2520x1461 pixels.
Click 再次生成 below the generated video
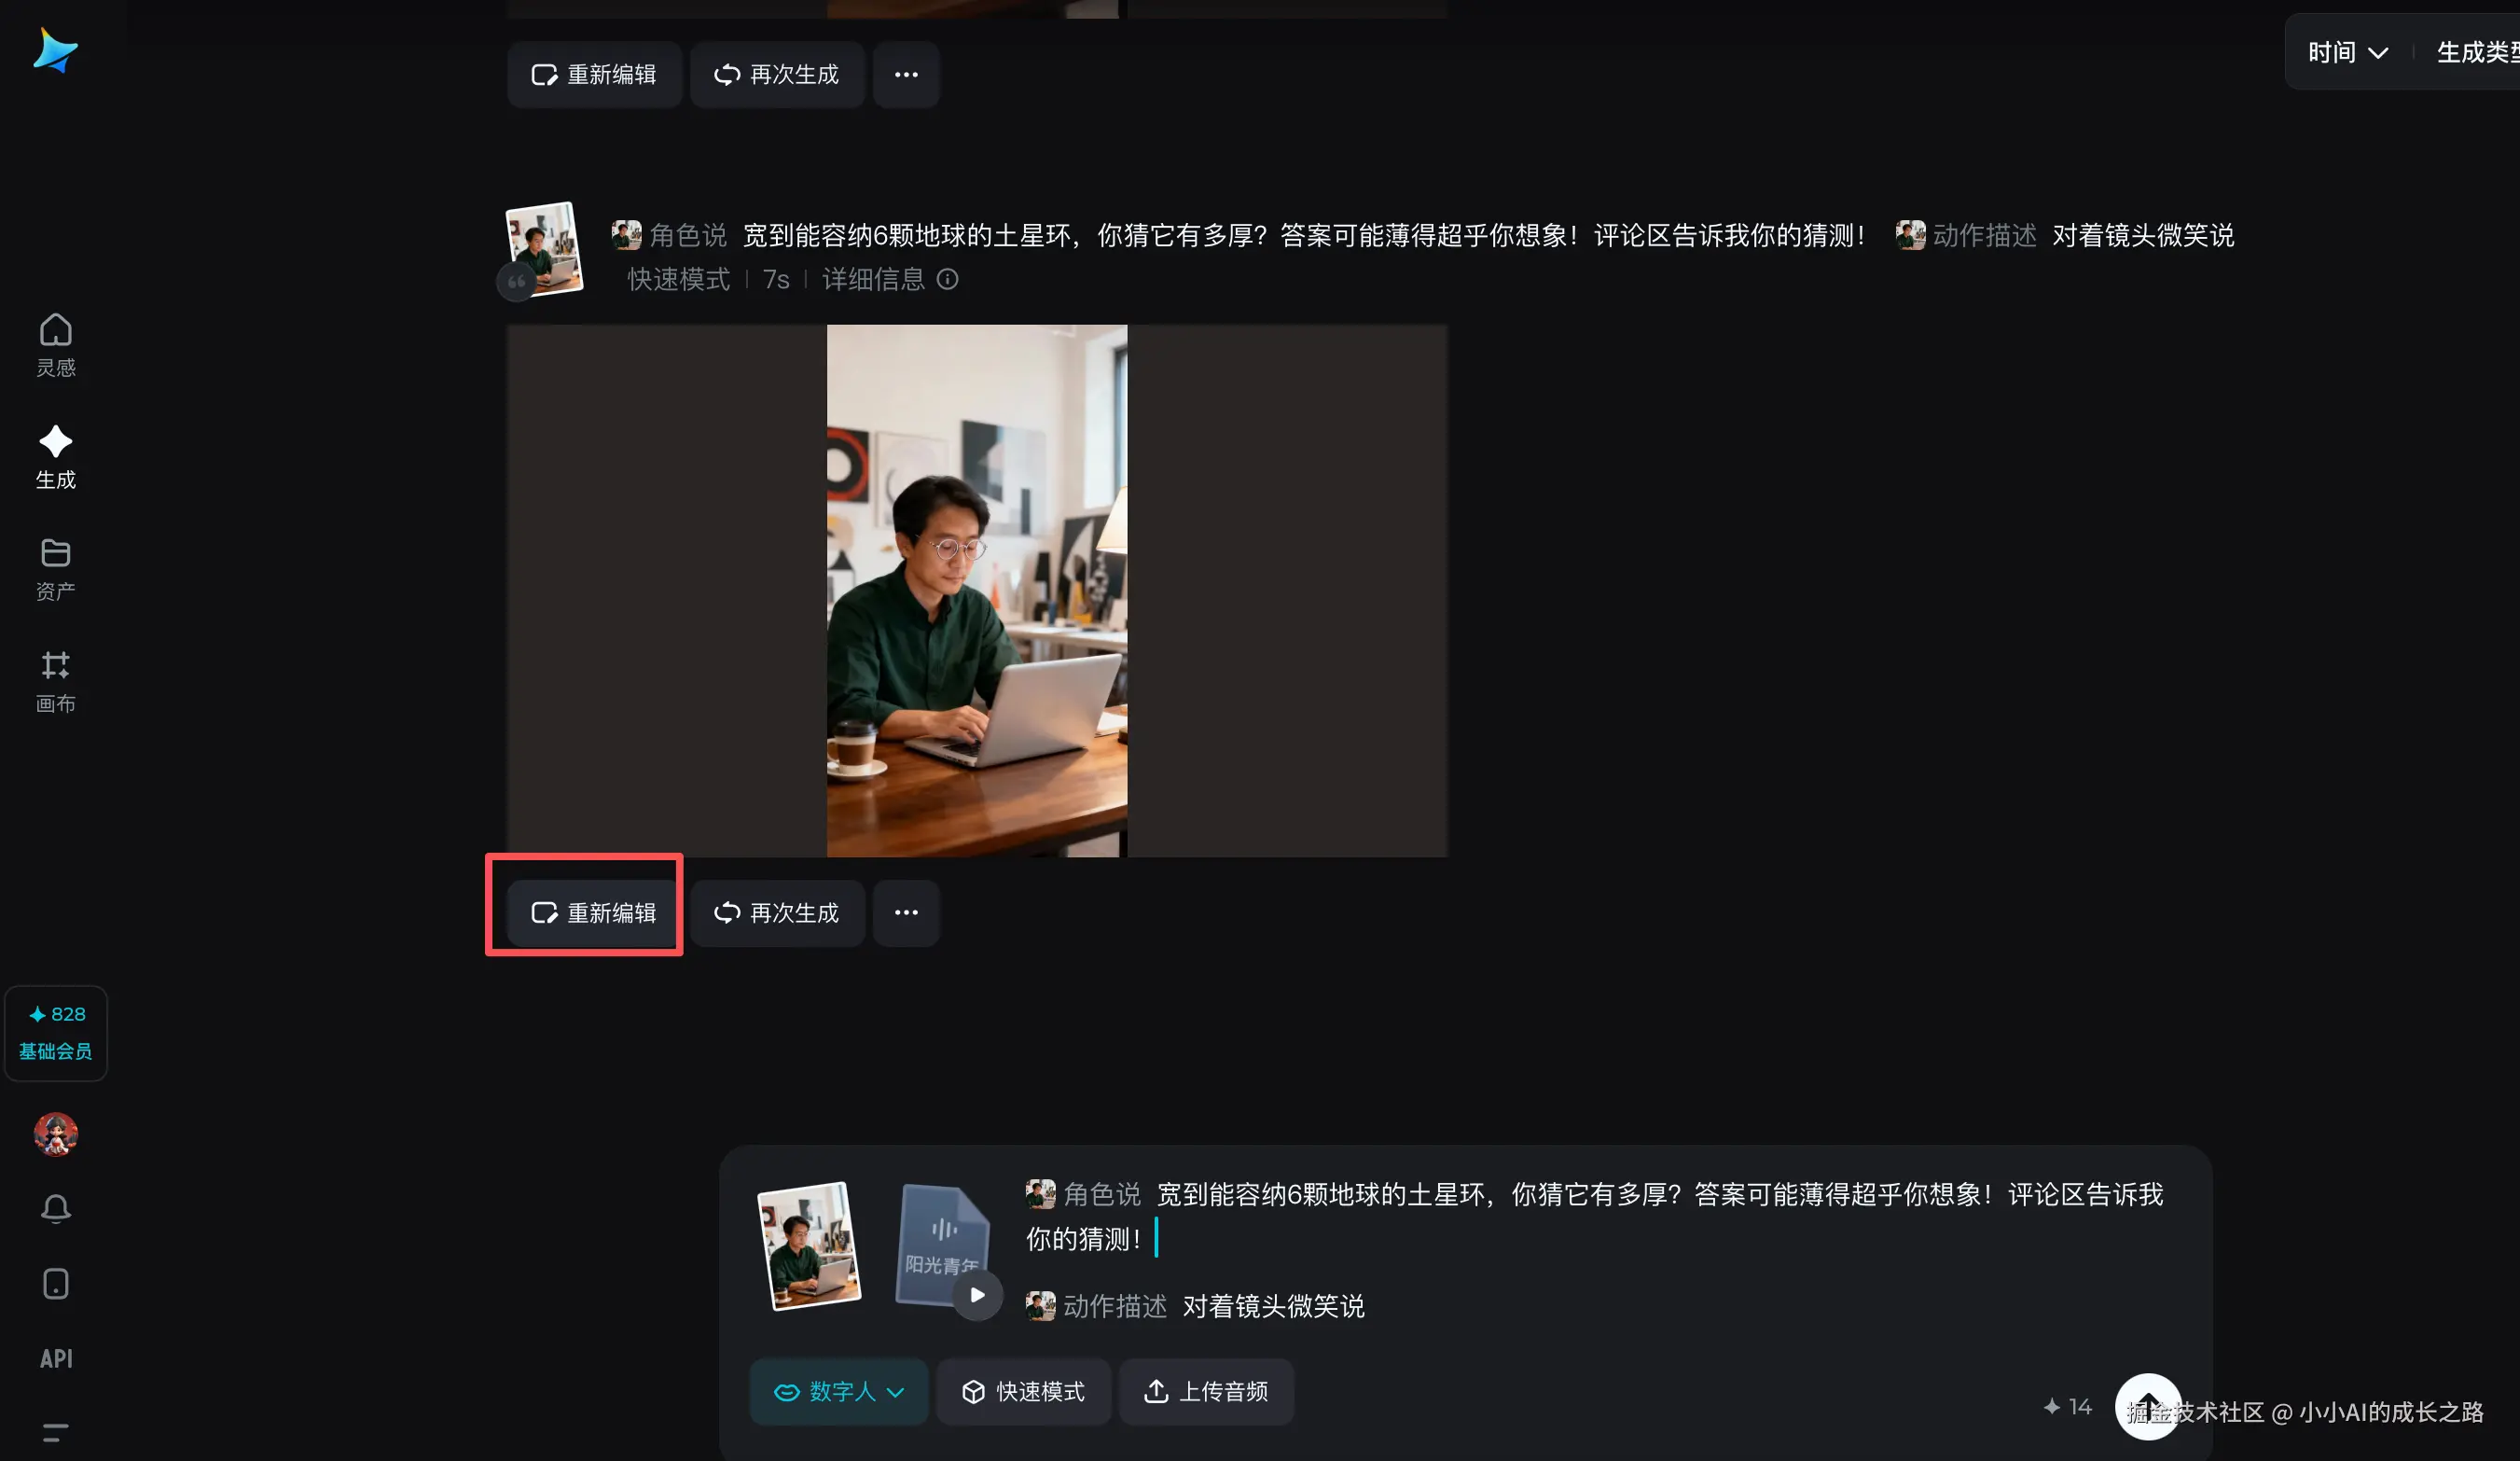click(x=776, y=912)
